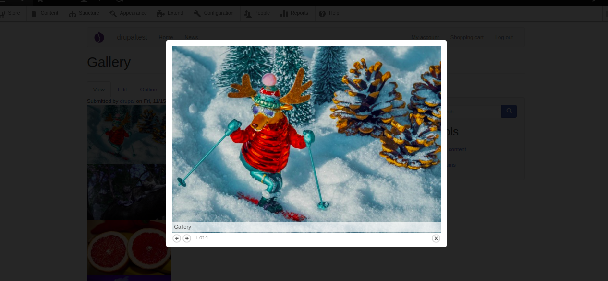Click the Log out link
This screenshot has width=608, height=281.
point(504,37)
